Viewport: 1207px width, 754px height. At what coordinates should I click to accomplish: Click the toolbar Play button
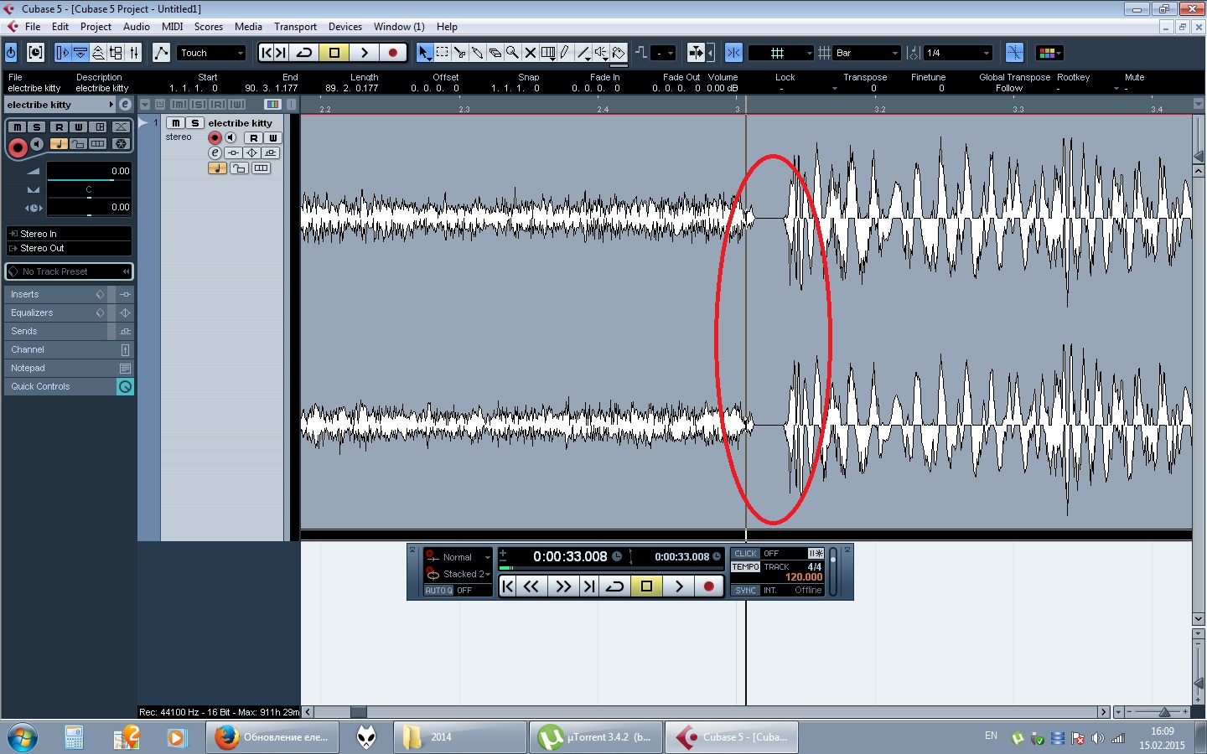tap(364, 53)
